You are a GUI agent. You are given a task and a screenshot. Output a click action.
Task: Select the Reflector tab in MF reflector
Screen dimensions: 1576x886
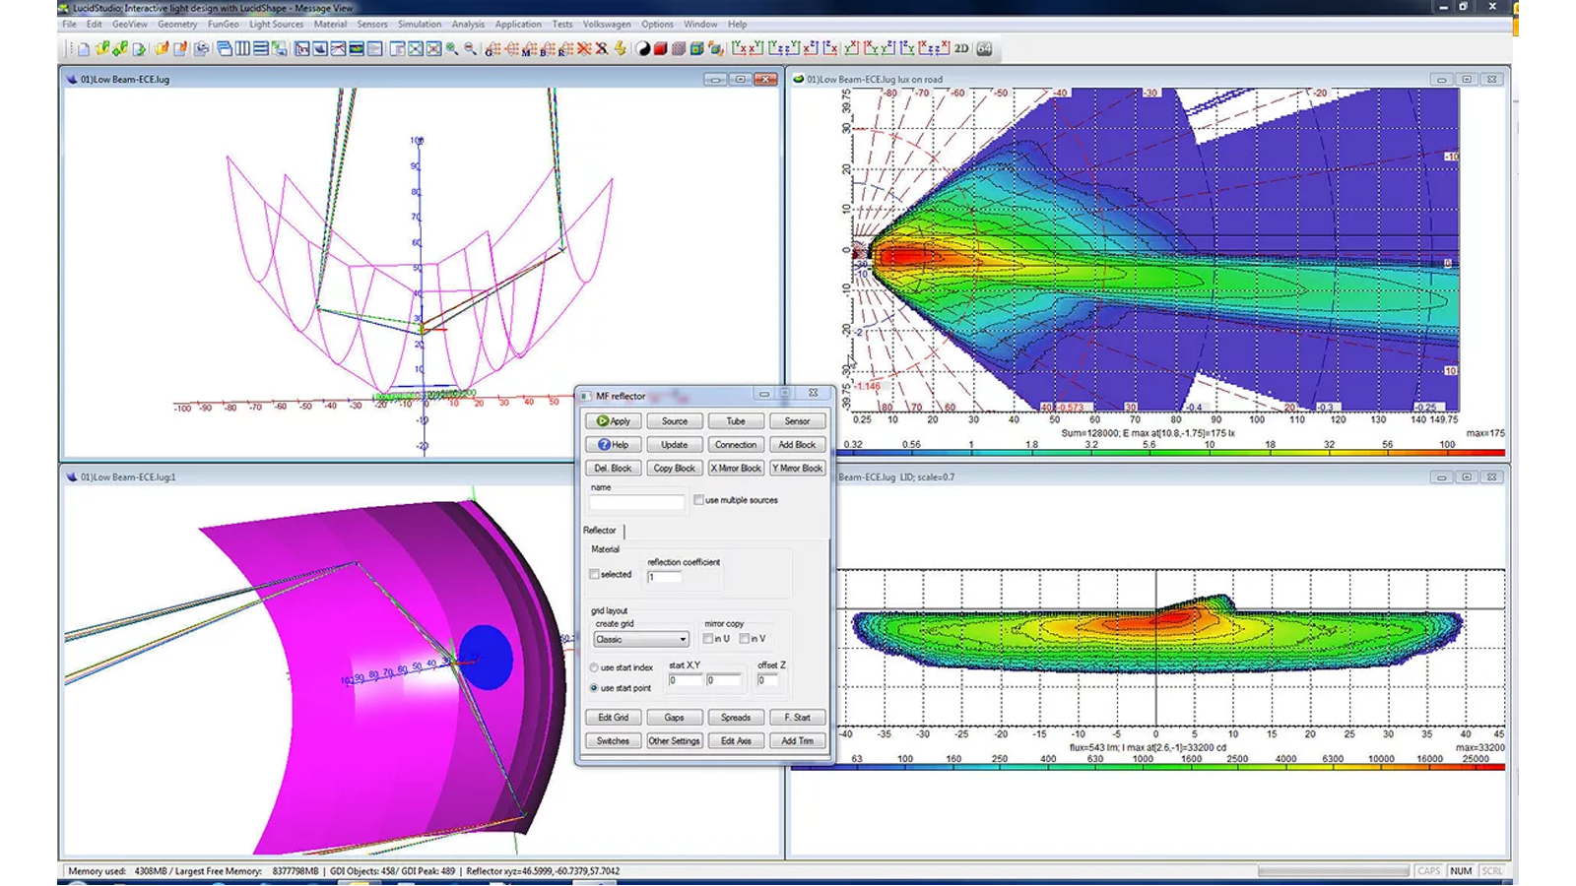[x=600, y=530]
